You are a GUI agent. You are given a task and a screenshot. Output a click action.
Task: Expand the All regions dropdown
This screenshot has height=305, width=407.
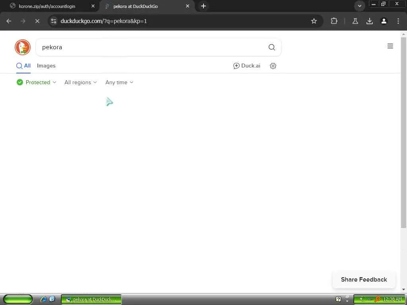click(x=80, y=82)
